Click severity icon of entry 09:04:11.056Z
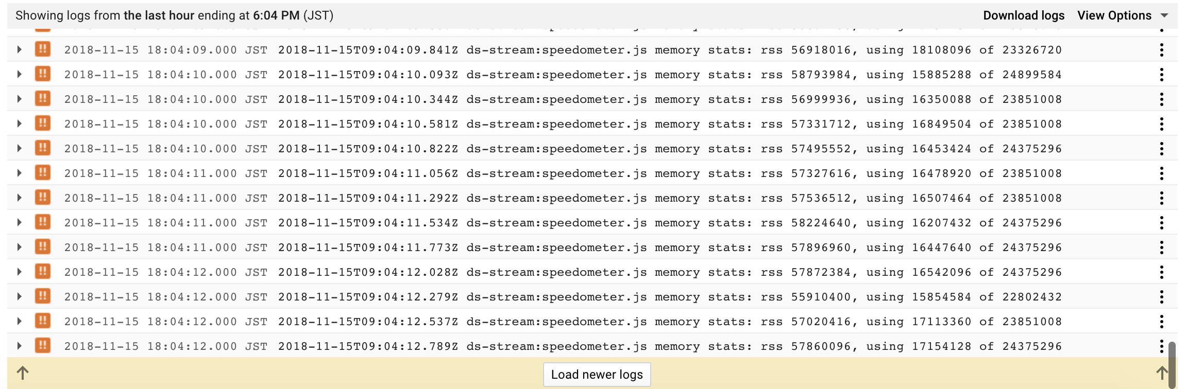 pos(43,172)
